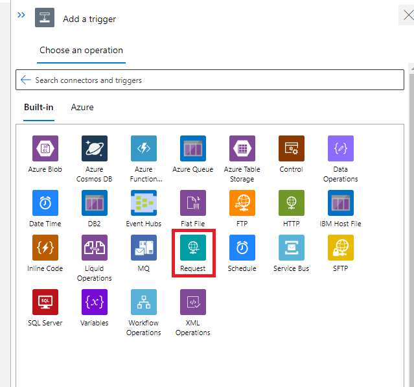Select the Request trigger connector
414x387 pixels.
[193, 248]
